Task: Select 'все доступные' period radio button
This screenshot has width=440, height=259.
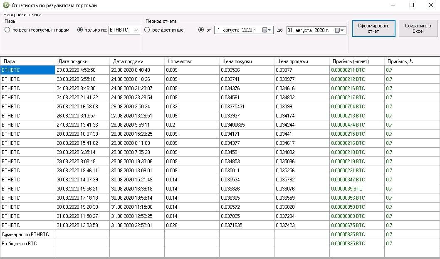Action: (147, 30)
